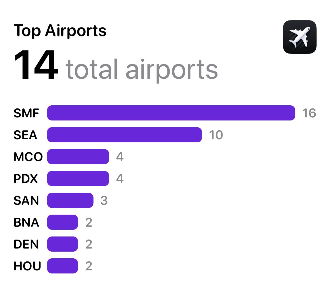The image size is (330, 297).
Task: Click the SAN airport label
Action: coord(26,201)
